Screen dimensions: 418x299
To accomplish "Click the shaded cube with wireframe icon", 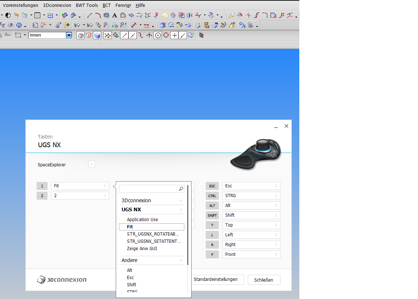I will point(97,35).
